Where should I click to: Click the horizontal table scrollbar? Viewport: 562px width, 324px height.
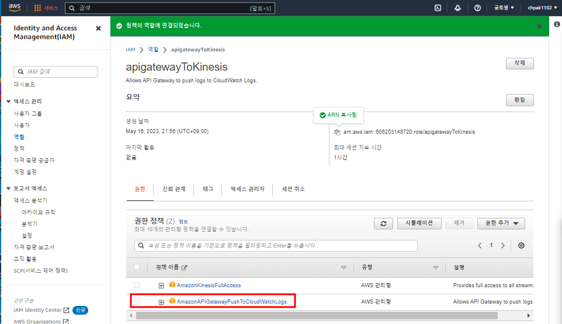point(317,315)
